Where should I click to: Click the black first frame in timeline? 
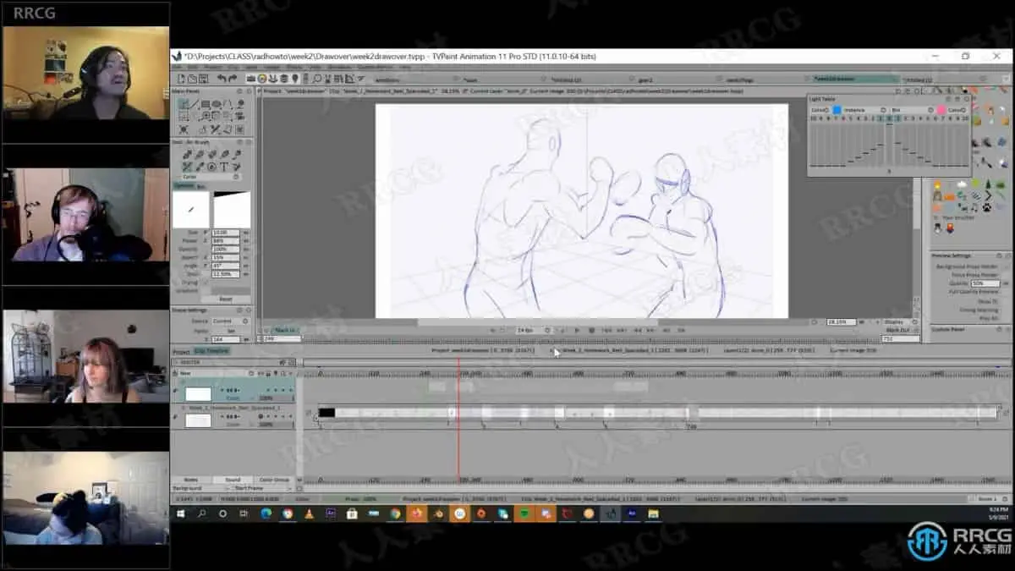click(326, 413)
